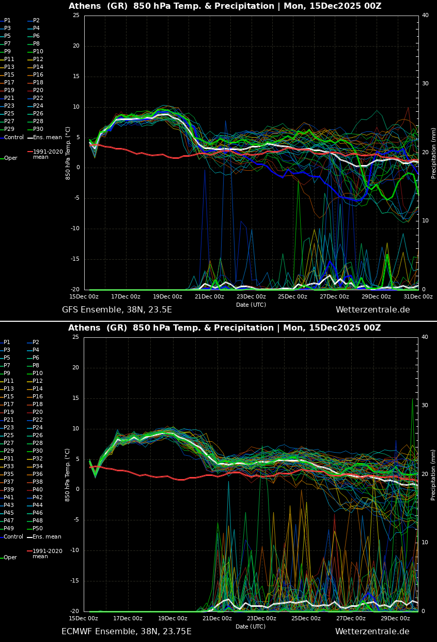Toggle Ens. mean legend entry in GFS chart
Image resolution: width=437 pixels, height=642 pixels.
tap(46, 138)
